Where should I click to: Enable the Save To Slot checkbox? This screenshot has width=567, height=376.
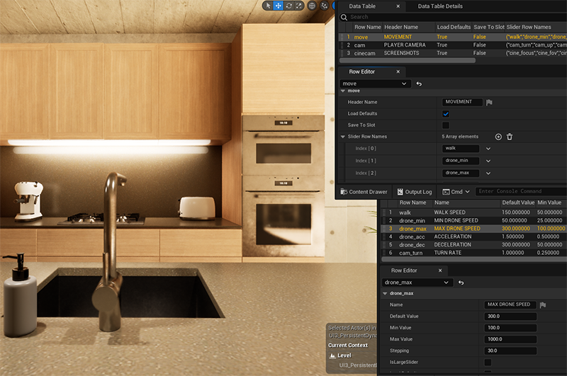point(446,125)
